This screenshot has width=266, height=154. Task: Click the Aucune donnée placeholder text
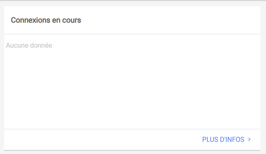tap(29, 45)
